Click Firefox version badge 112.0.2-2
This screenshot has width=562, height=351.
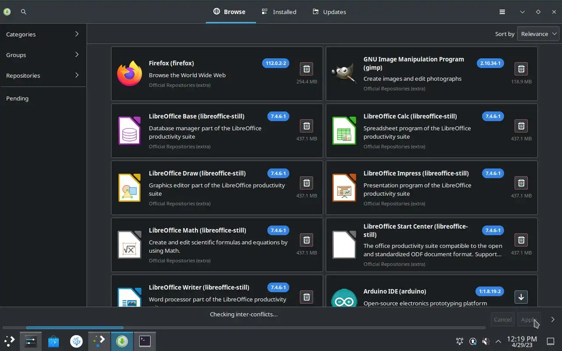276,63
